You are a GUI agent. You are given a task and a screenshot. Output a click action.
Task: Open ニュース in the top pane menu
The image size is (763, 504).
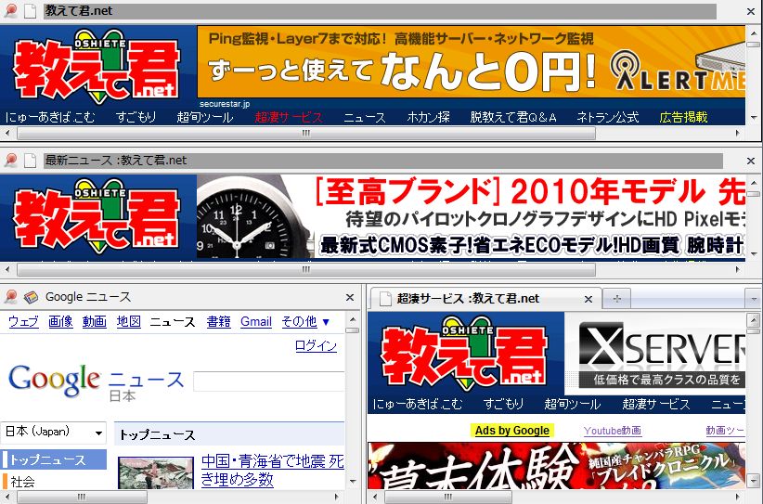pos(365,117)
